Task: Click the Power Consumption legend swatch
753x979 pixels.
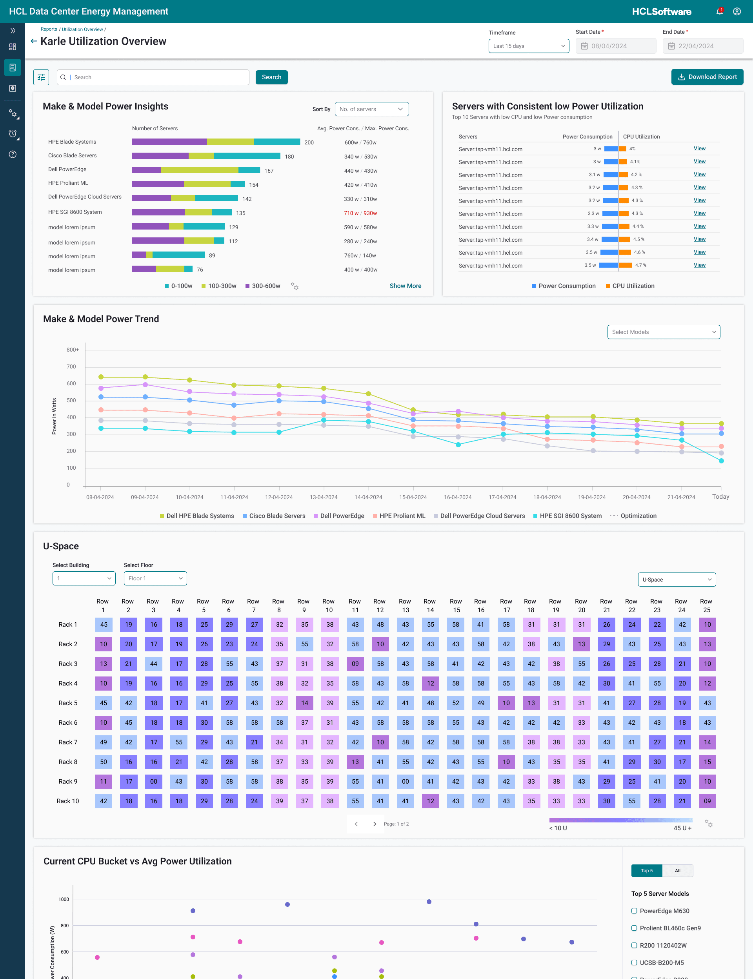Action: point(534,286)
